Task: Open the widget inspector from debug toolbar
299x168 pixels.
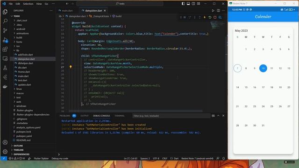Action: click(220, 17)
